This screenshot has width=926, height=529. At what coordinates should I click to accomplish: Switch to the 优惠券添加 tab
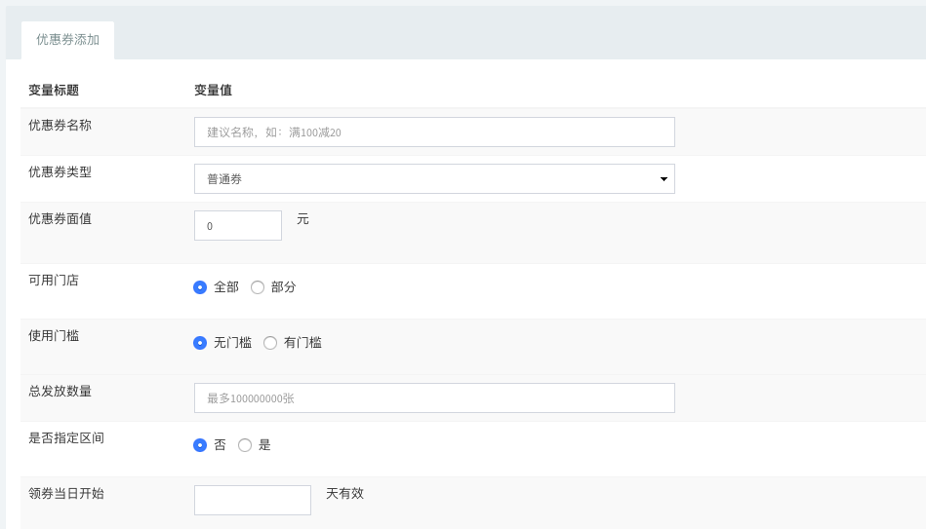(68, 40)
